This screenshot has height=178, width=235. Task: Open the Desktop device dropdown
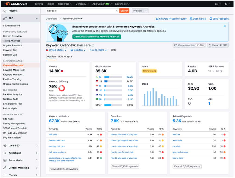click(78, 50)
